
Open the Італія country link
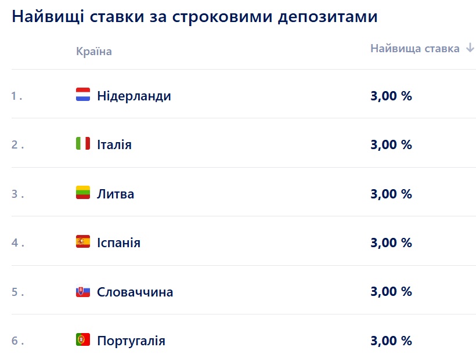[x=114, y=144]
